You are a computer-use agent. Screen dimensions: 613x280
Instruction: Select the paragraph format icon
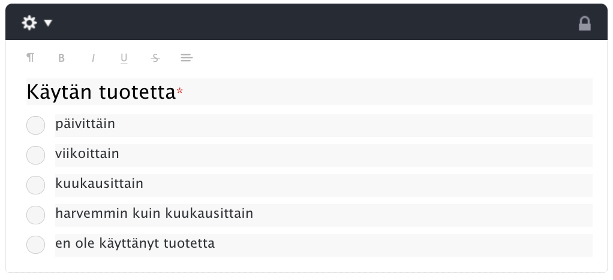pos(30,58)
